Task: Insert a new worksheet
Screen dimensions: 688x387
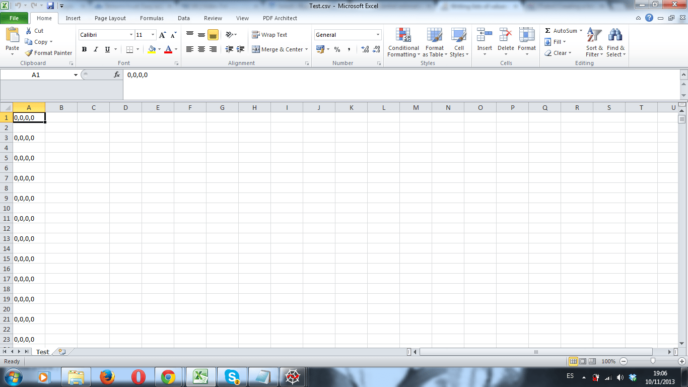Action: click(61, 352)
